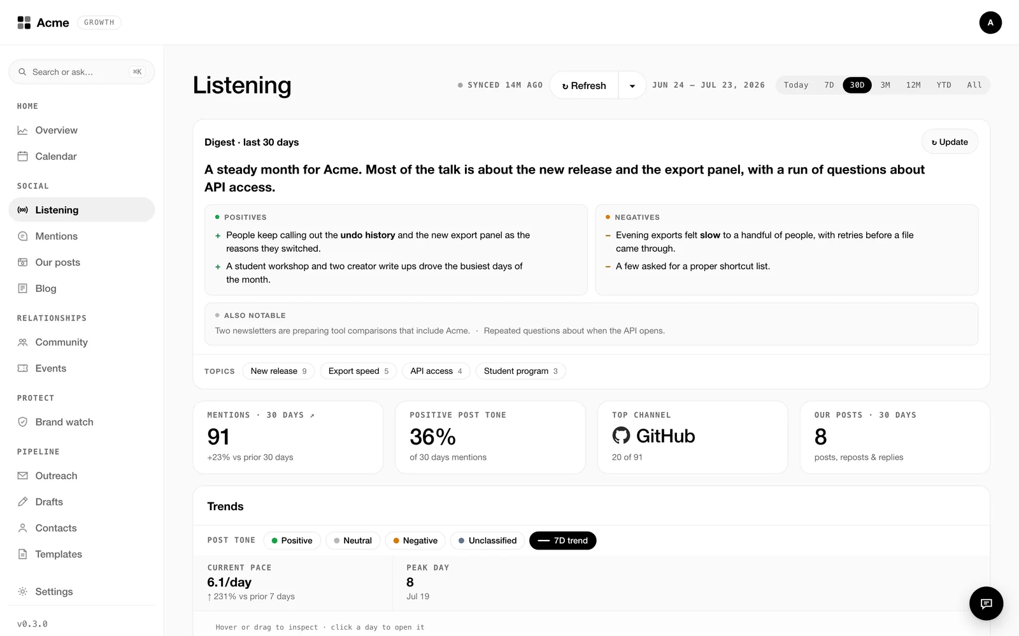Open the Our posts icon

(x=22, y=262)
